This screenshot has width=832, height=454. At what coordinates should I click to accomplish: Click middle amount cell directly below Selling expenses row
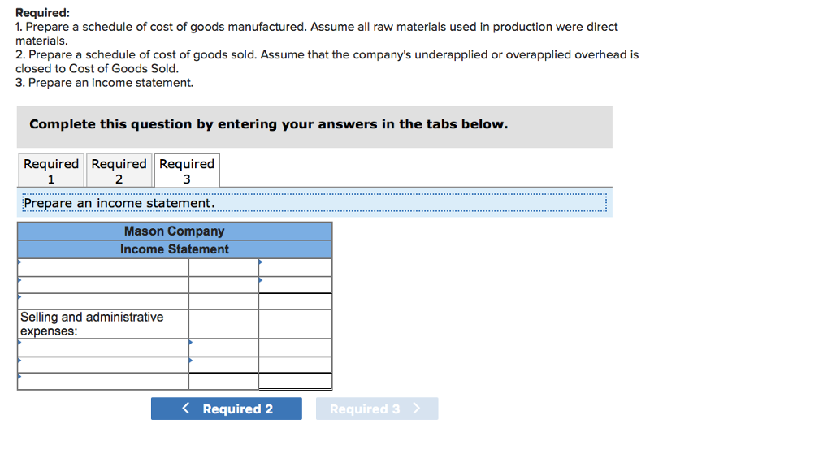[223, 348]
